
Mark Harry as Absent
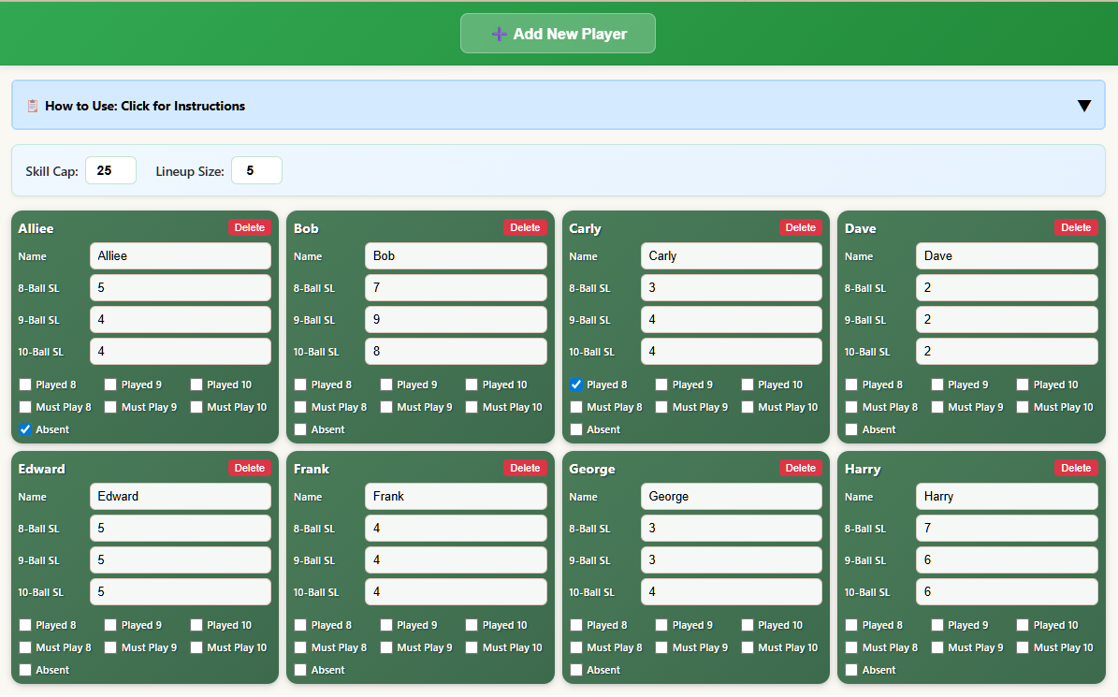pyautogui.click(x=851, y=670)
